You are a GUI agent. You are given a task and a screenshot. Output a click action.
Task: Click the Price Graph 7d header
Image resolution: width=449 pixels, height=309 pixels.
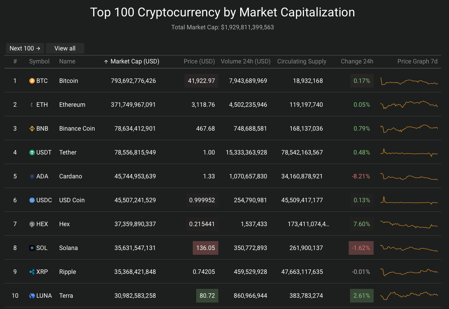[417, 61]
